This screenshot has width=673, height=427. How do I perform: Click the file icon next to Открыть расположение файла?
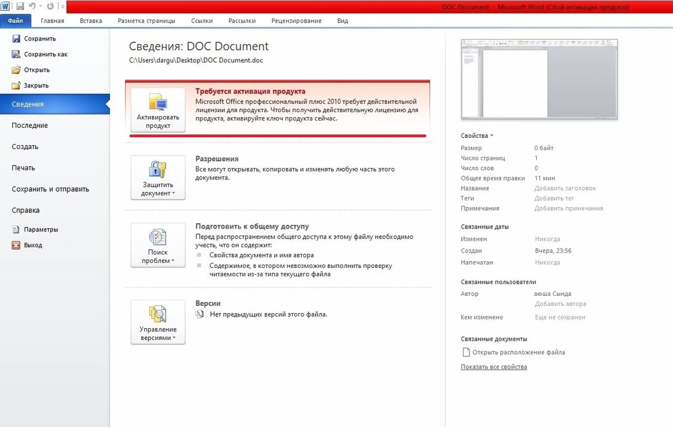(x=465, y=352)
